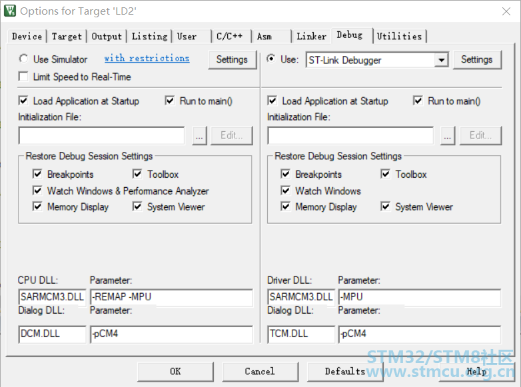Screen dimensions: 521x387
Task: Click the DCM.DLL dialog DLL field
Action: coord(53,334)
